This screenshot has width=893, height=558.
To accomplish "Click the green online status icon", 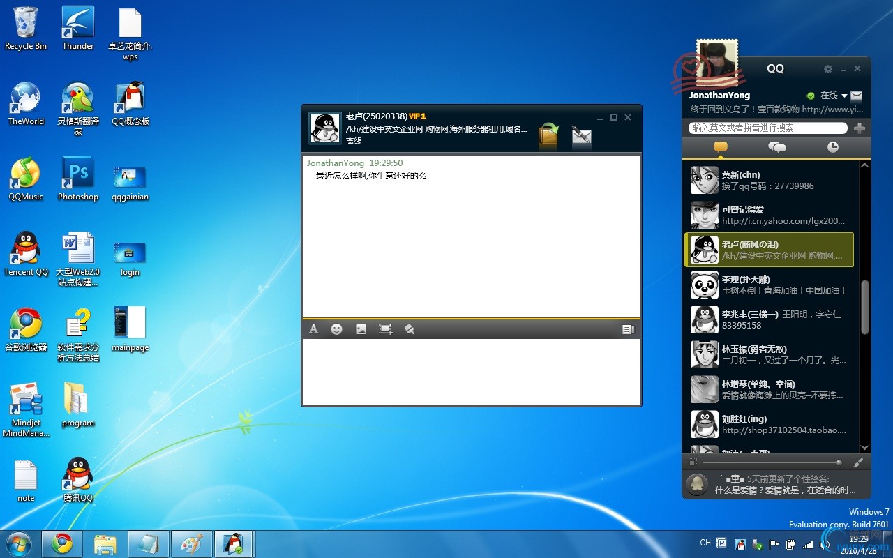I will coord(811,96).
